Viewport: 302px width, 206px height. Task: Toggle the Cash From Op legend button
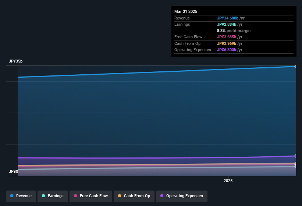point(134,196)
